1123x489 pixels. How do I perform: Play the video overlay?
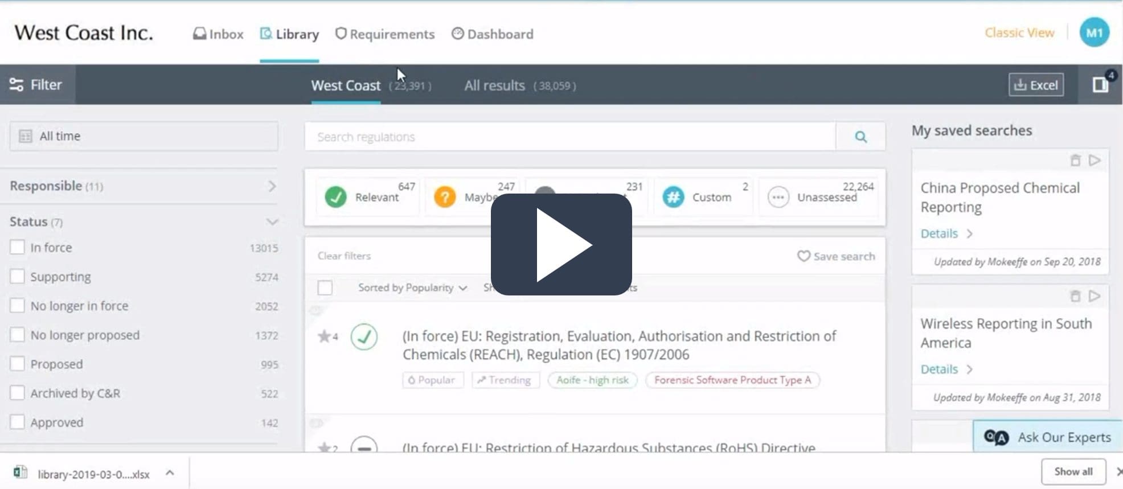(x=561, y=244)
